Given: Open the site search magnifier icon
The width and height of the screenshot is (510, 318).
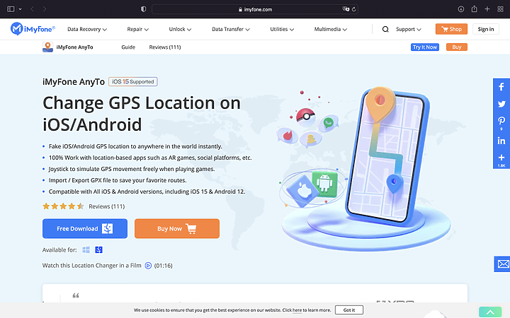Looking at the screenshot, I should pyautogui.click(x=385, y=29).
